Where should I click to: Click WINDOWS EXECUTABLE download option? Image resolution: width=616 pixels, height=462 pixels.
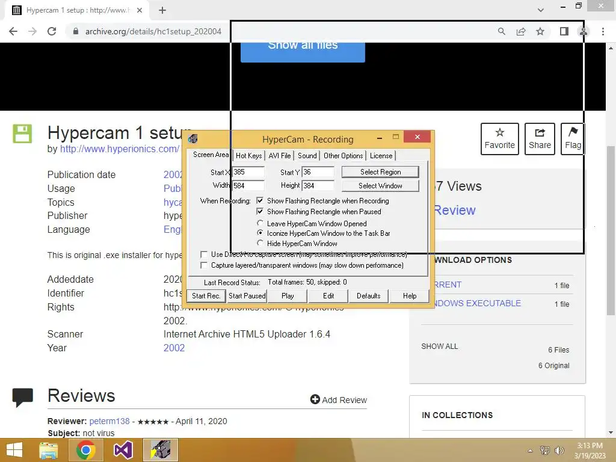[477, 303]
